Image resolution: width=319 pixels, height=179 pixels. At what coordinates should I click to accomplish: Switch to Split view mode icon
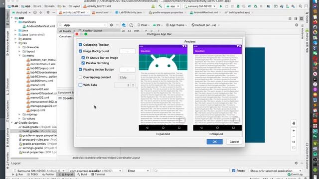[296, 18]
